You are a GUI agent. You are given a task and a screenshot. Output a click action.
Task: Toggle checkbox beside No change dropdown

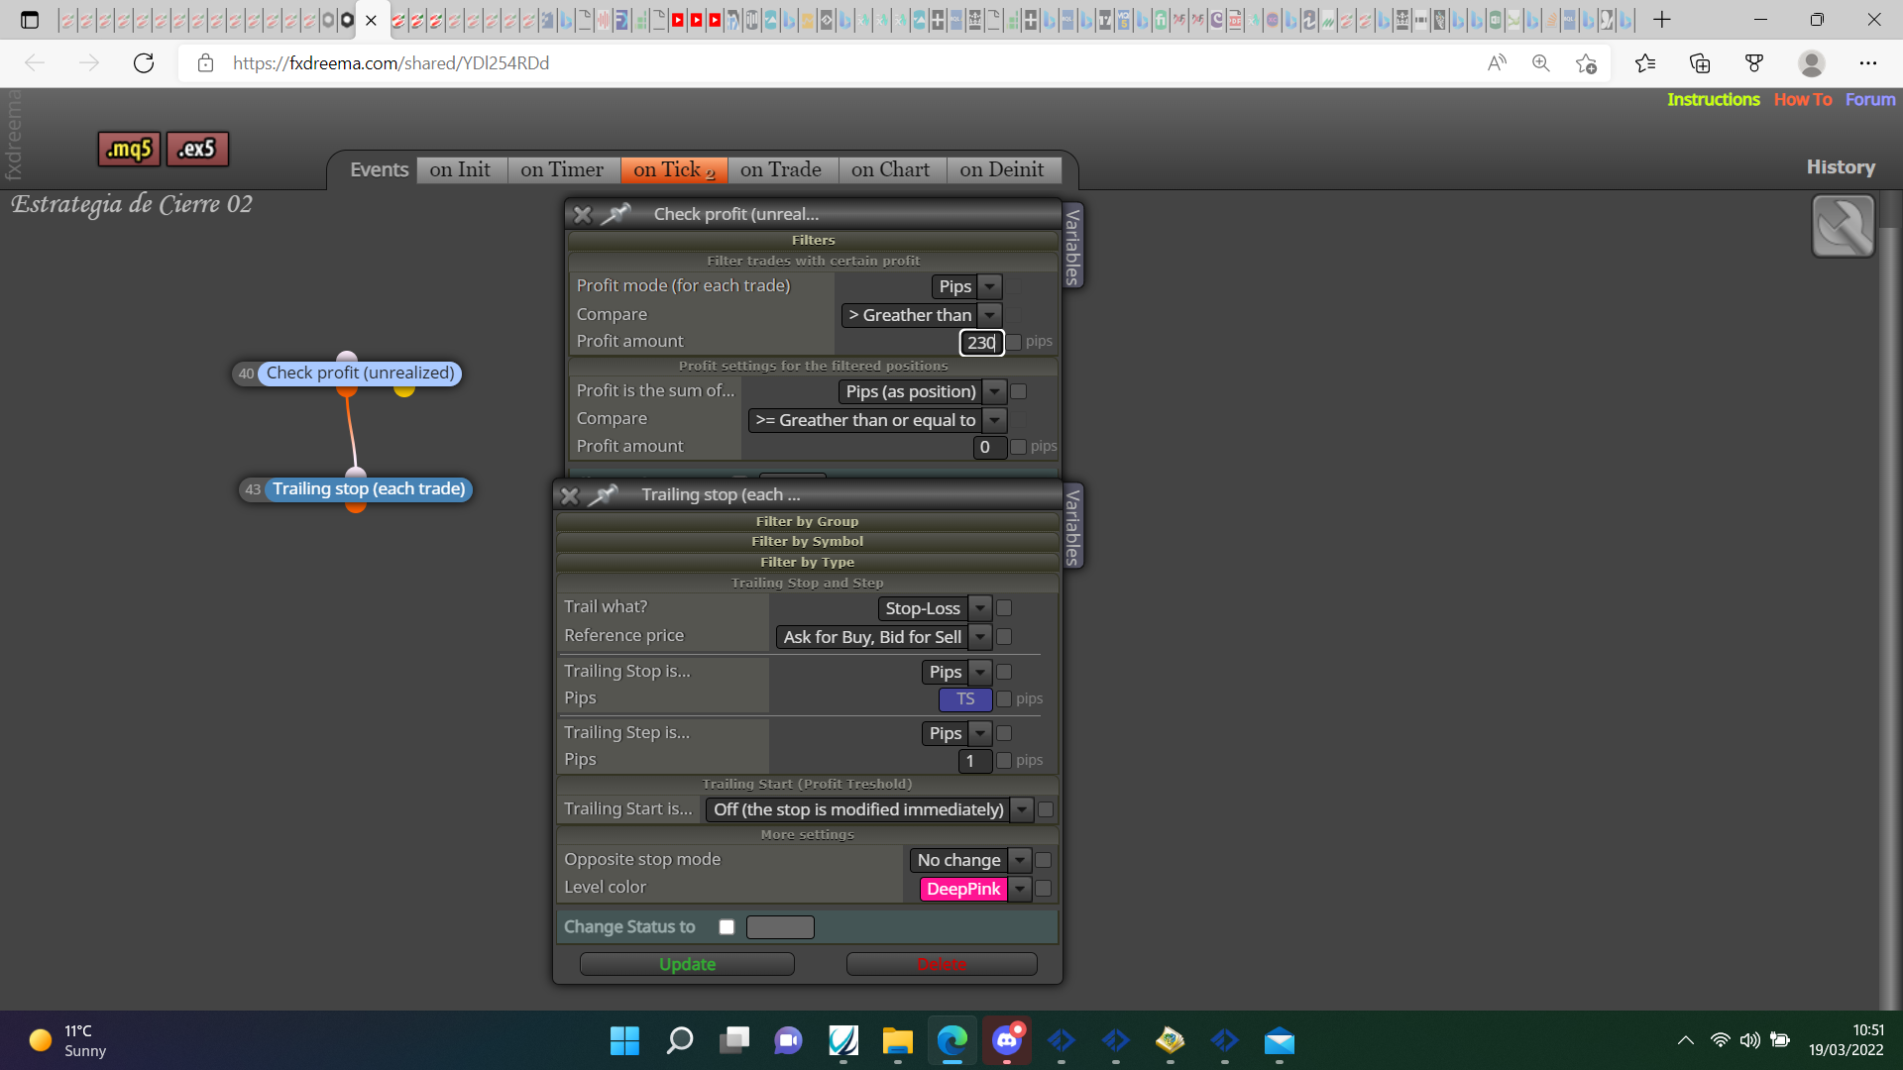click(x=1044, y=860)
